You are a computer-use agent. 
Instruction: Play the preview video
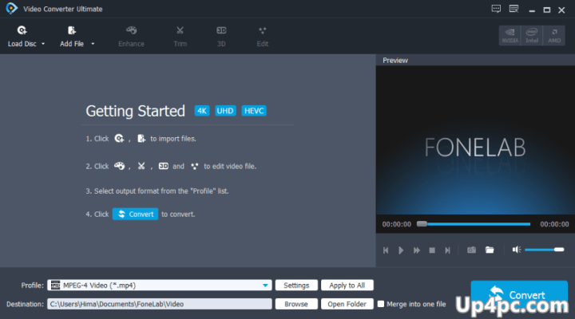click(x=401, y=250)
